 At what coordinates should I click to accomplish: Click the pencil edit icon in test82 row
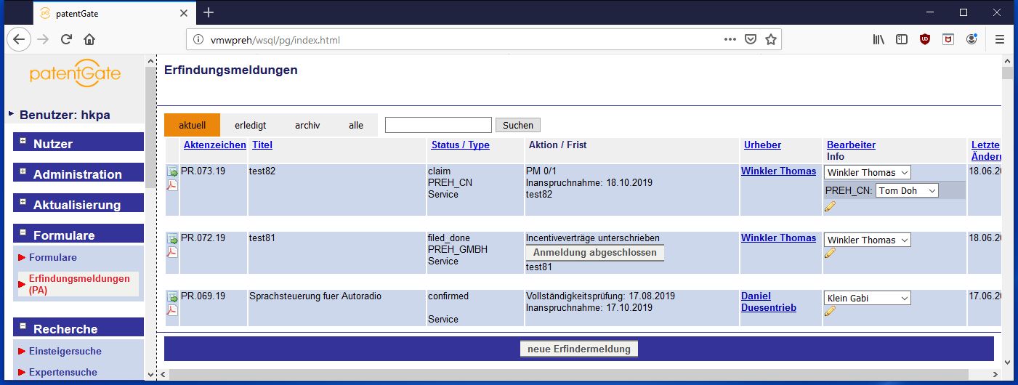(830, 207)
